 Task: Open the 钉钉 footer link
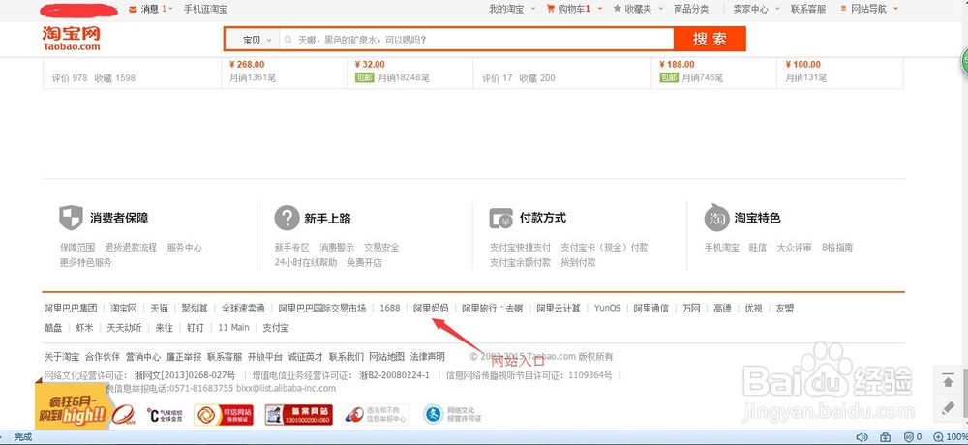point(196,328)
